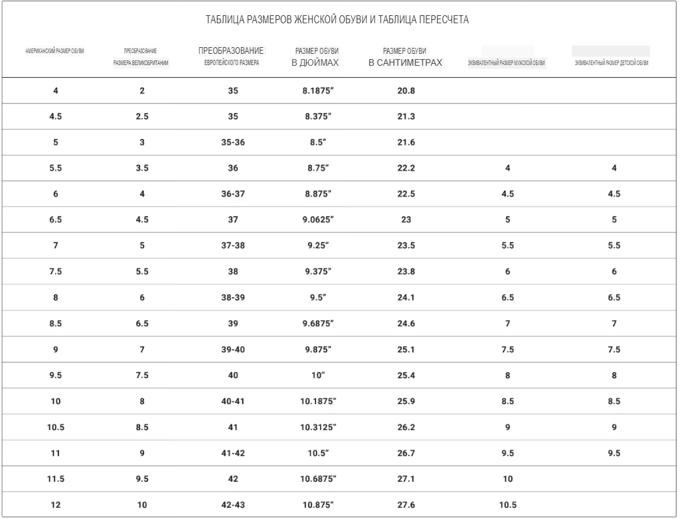Select the 38-39 European size cell
The height and width of the screenshot is (519, 680).
pyautogui.click(x=232, y=298)
